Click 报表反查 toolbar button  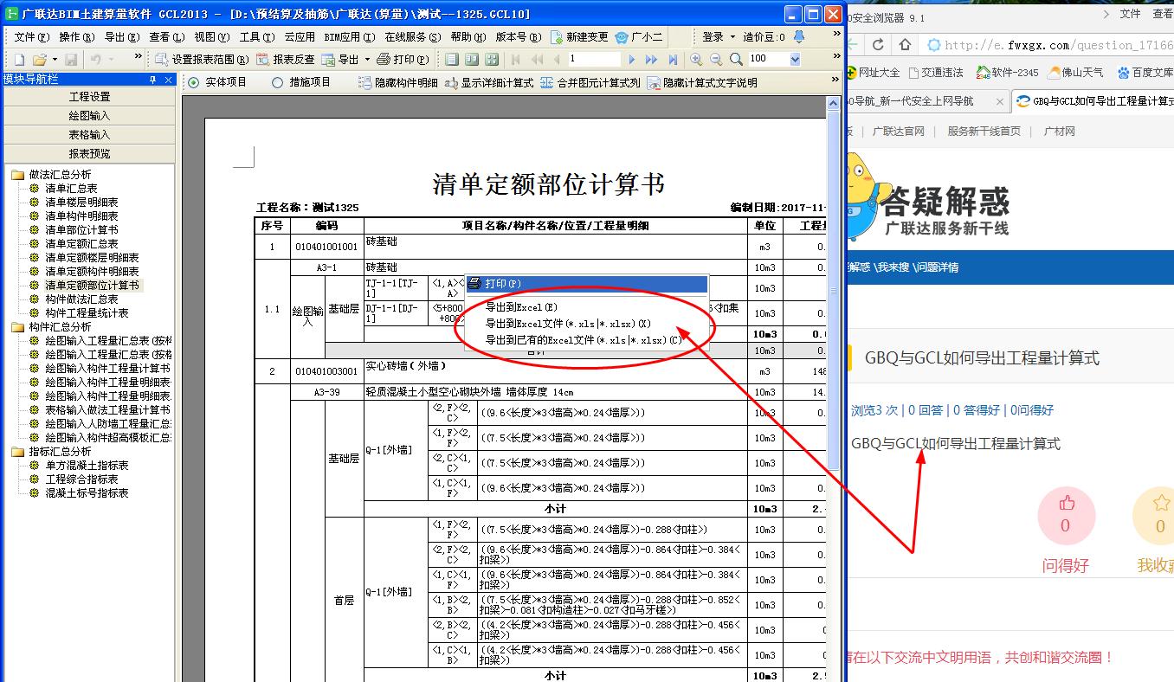pyautogui.click(x=286, y=60)
